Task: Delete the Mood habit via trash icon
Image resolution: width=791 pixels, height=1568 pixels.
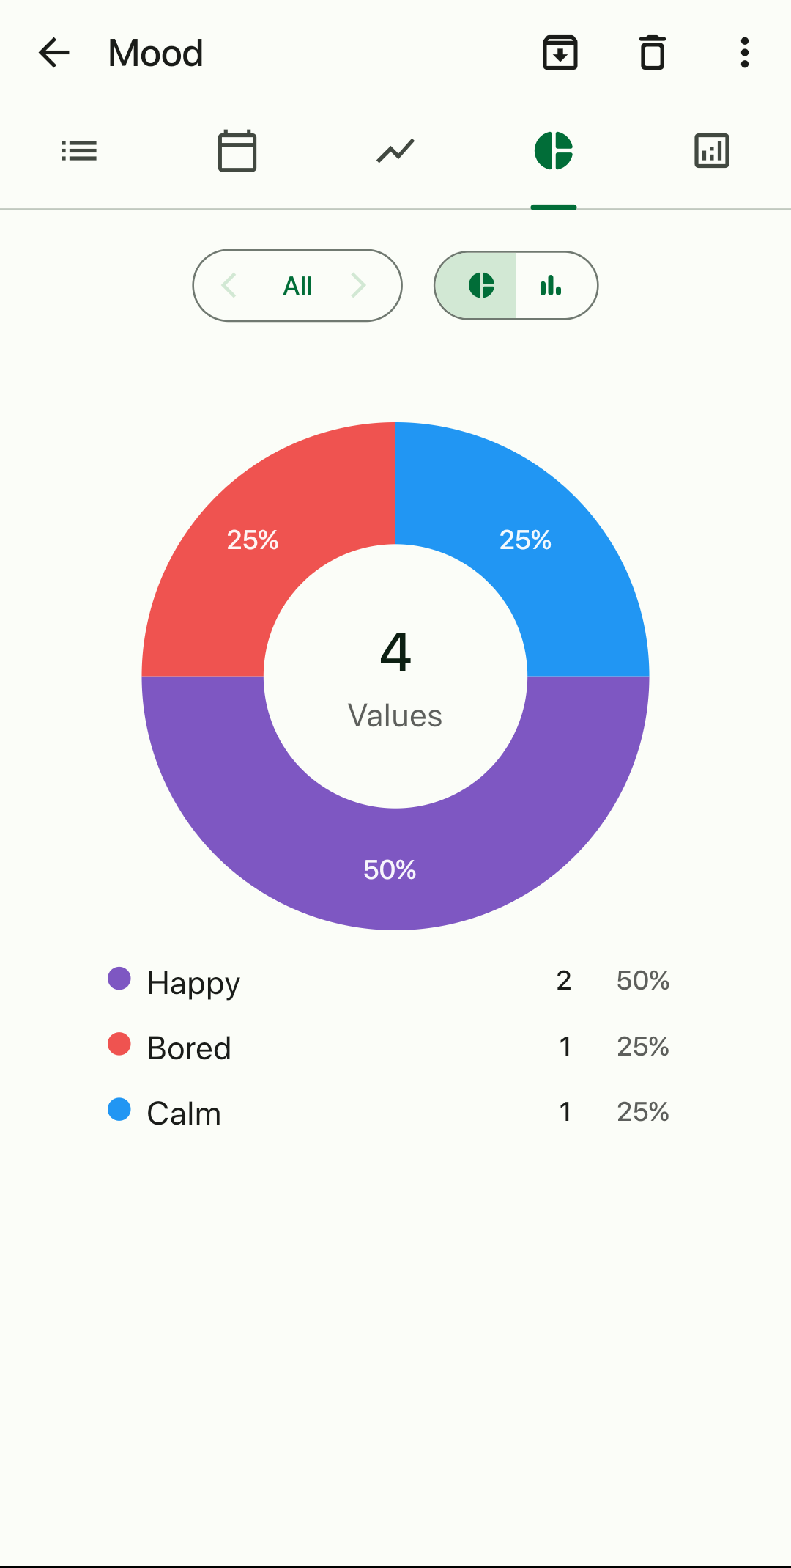Action: (x=652, y=52)
